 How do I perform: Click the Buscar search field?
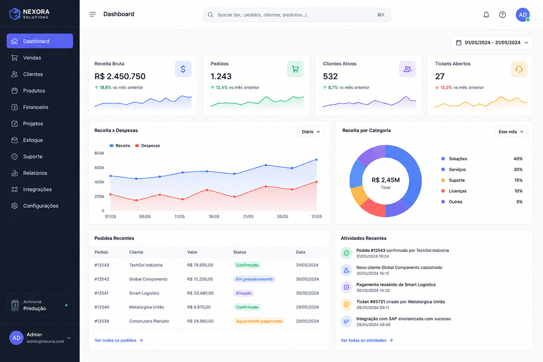coord(297,14)
